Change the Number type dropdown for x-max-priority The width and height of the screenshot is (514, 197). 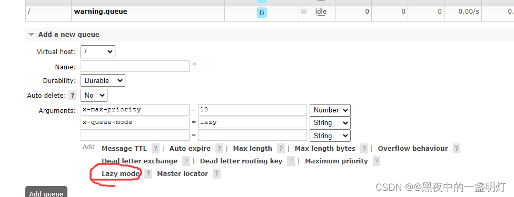pyautogui.click(x=330, y=110)
